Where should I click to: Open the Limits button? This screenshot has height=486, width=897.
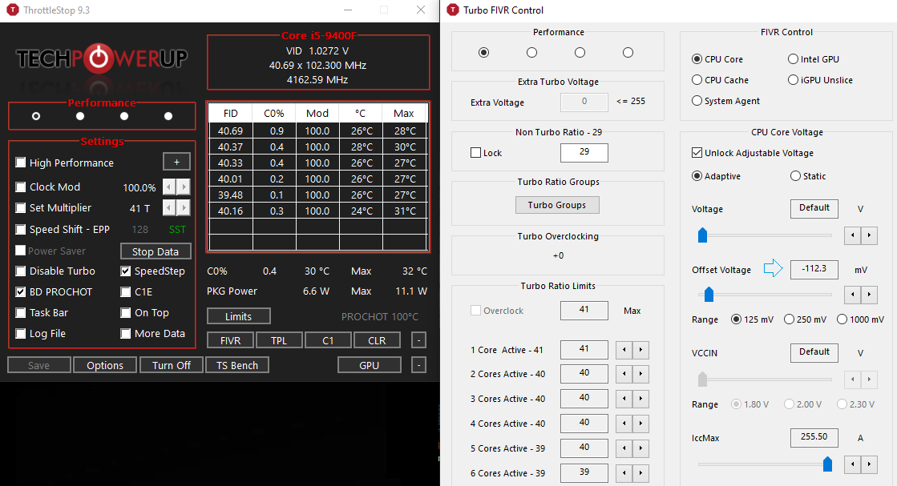(239, 316)
